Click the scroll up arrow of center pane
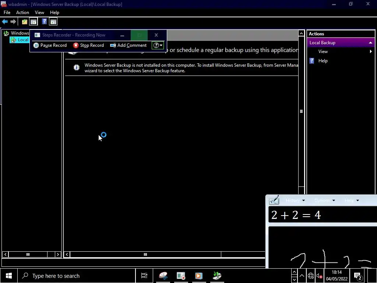This screenshot has width=377, height=283. click(x=301, y=33)
